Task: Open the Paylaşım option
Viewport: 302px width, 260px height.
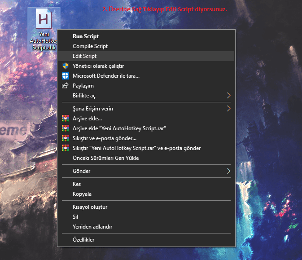Action: click(x=146, y=86)
